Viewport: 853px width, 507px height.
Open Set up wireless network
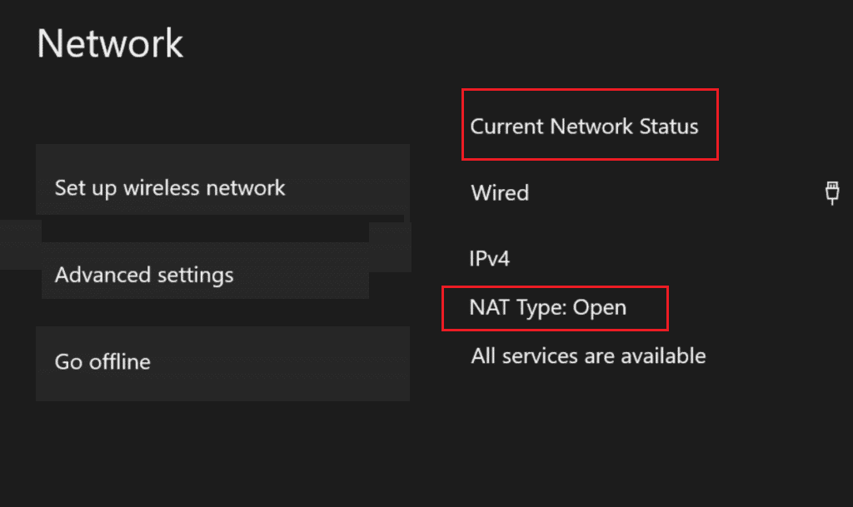coord(170,188)
